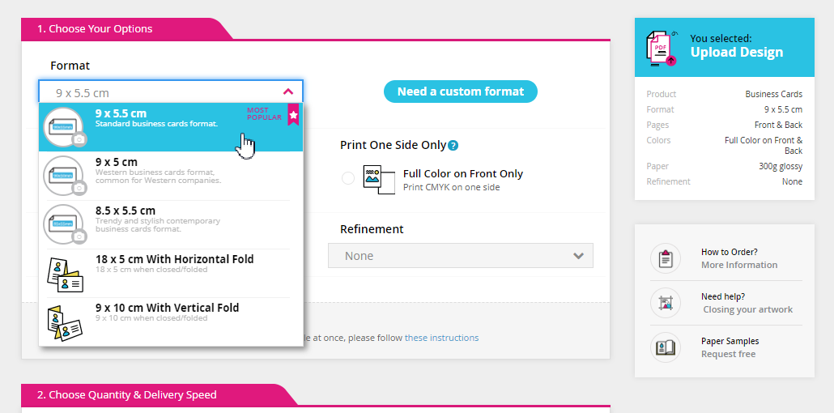Image resolution: width=834 pixels, height=413 pixels.
Task: Click the 9 x 5.5 cm card thumbnail icon
Action: click(x=64, y=127)
